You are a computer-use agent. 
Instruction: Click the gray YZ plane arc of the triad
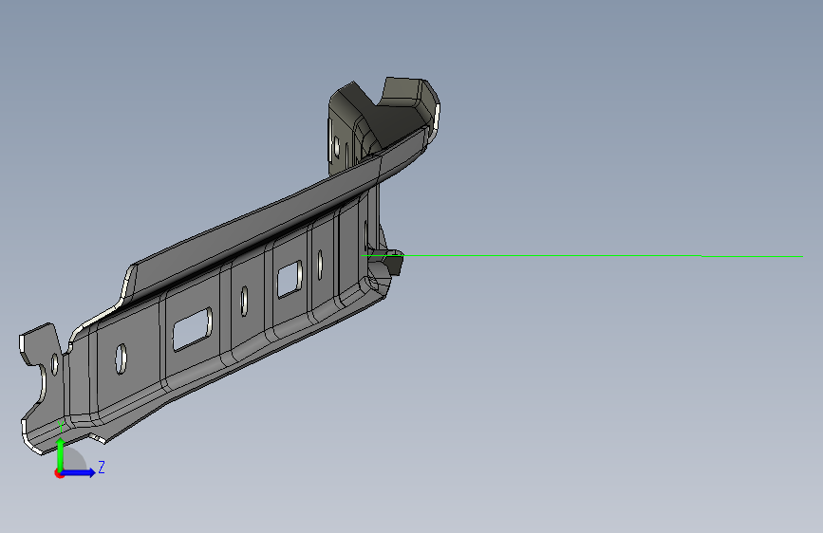[x=73, y=459]
